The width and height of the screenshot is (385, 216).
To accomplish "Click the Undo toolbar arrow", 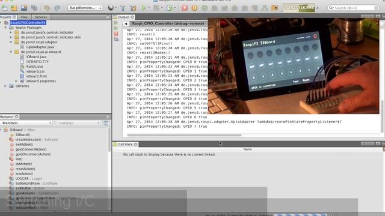I will point(47,8).
